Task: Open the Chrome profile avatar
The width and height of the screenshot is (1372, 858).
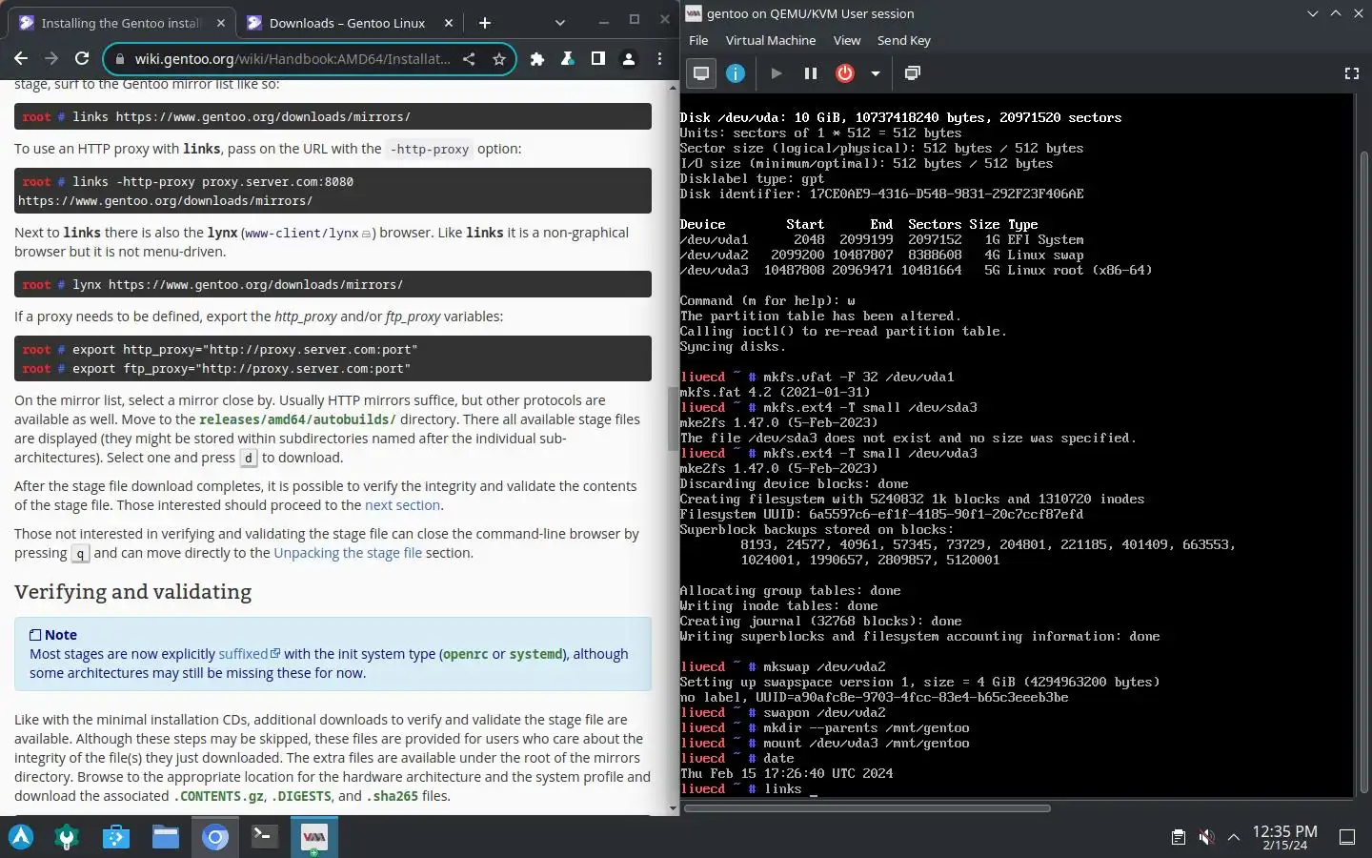Action: tap(629, 59)
